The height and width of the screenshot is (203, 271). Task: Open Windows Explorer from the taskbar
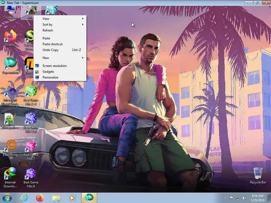56,198
